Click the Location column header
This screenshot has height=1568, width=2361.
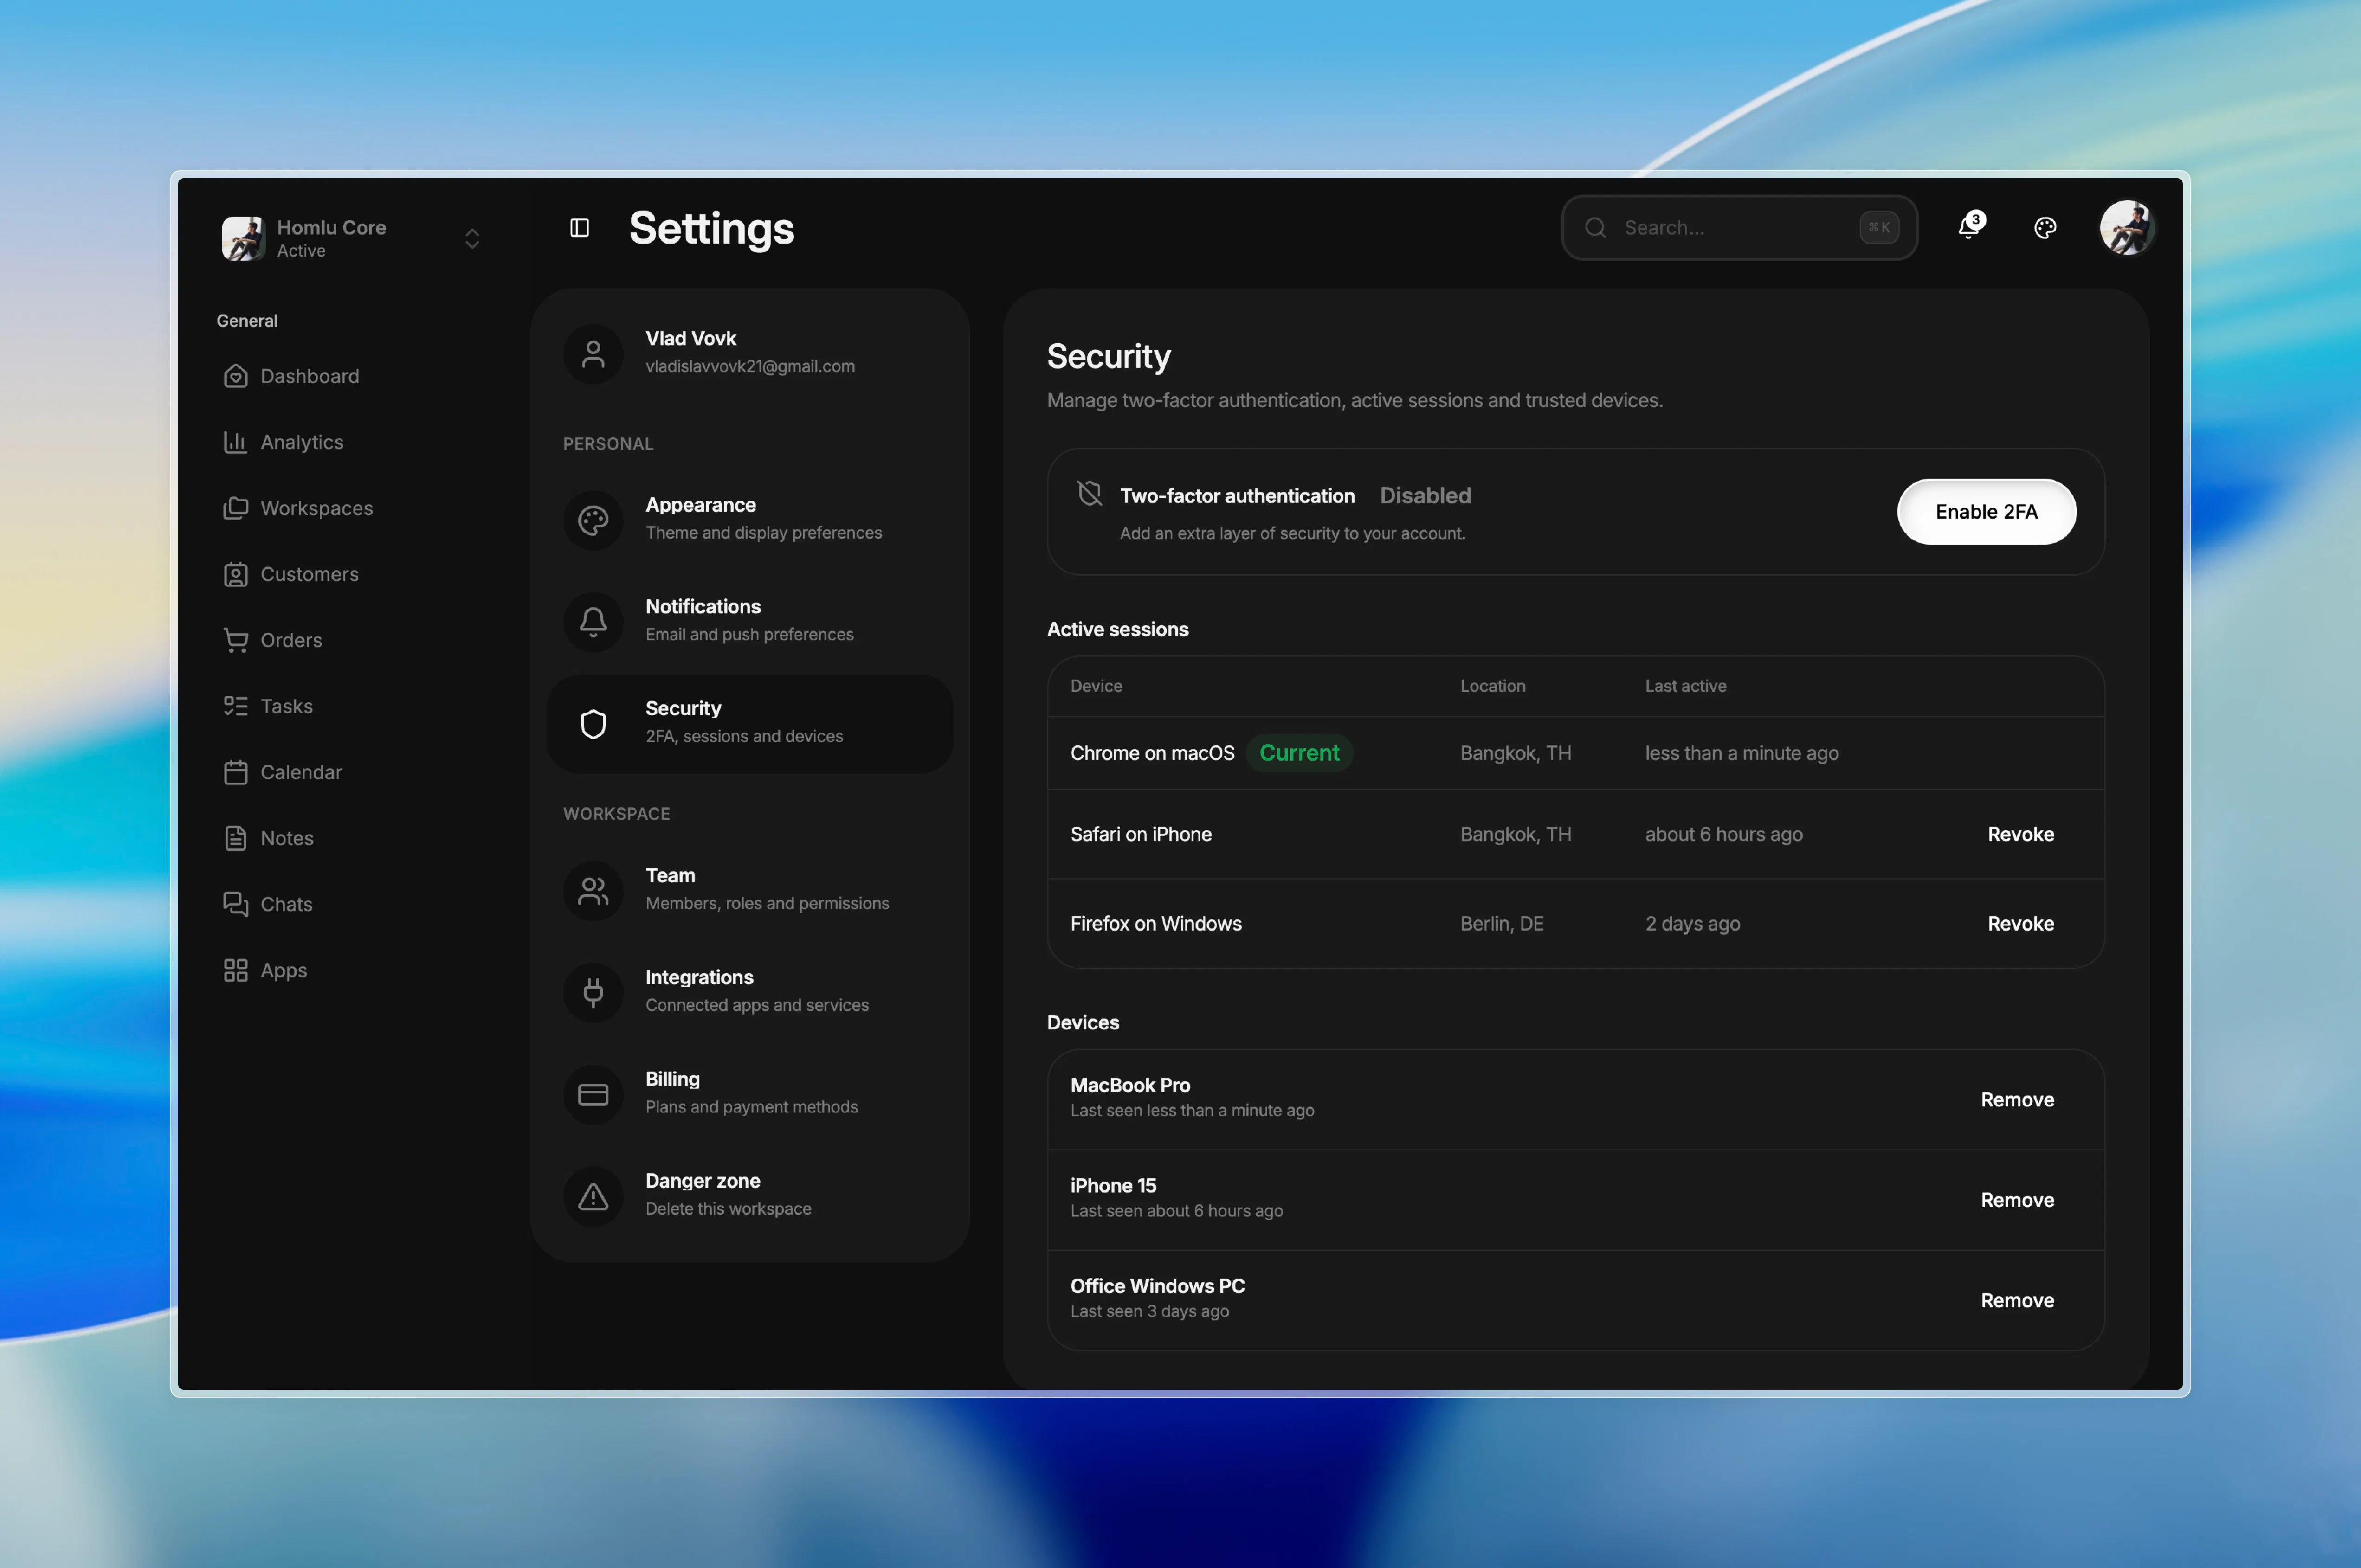pyautogui.click(x=1492, y=686)
